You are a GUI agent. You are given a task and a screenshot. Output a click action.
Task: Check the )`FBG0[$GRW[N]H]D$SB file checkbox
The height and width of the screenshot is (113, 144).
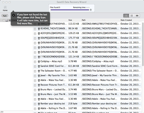click(35, 57)
